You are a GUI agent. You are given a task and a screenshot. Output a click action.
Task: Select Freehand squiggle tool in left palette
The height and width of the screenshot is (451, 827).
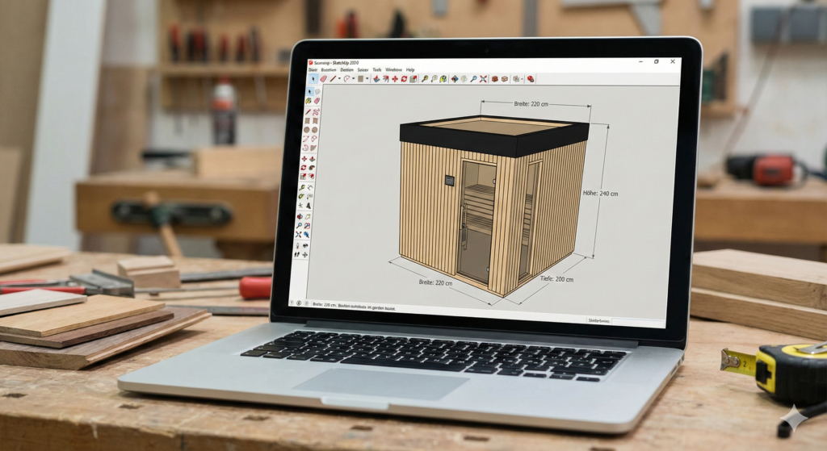tap(317, 111)
